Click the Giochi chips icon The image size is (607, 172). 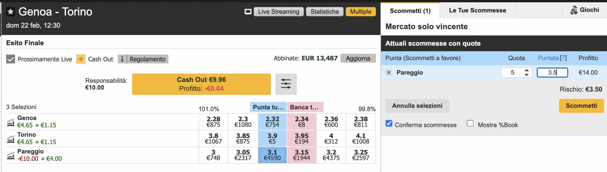573,10
